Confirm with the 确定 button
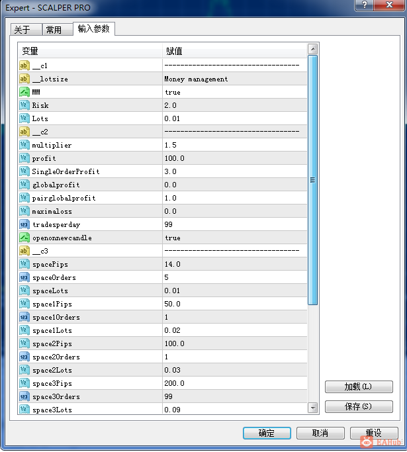 point(267,433)
